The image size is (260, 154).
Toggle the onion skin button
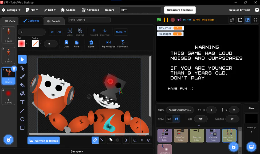(x=111, y=140)
